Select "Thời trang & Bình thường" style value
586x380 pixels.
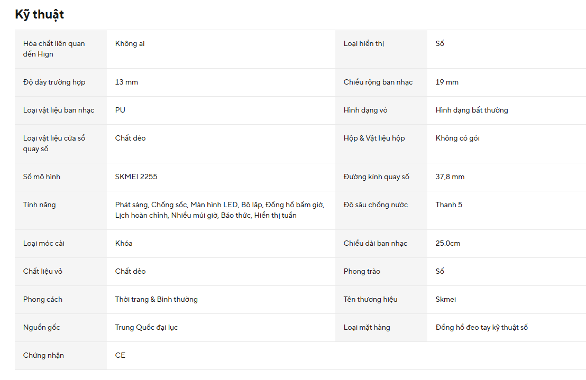tap(156, 299)
